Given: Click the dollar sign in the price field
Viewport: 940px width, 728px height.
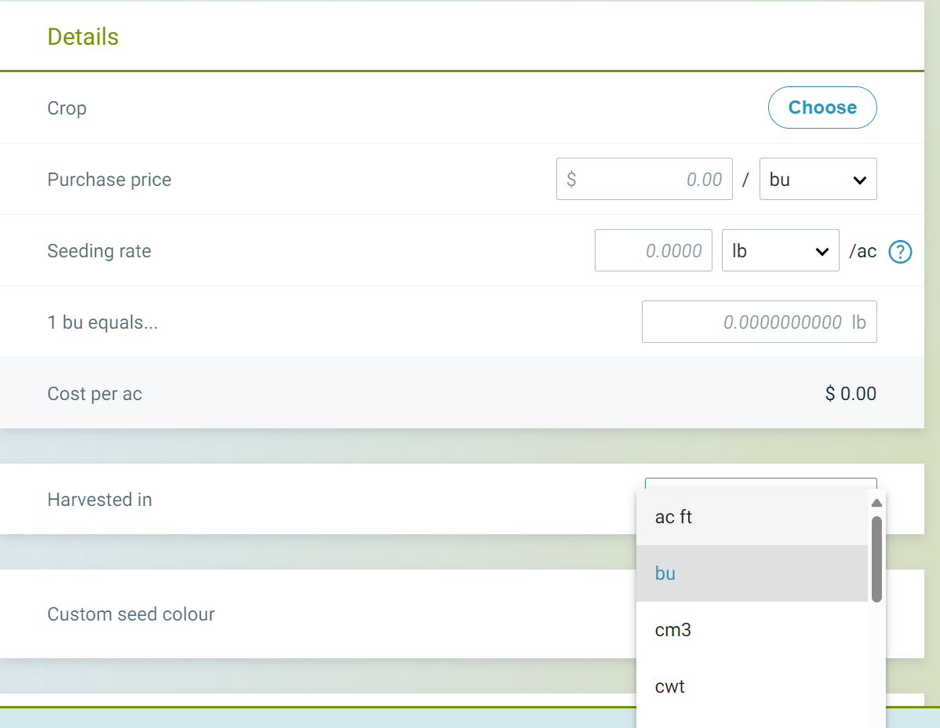Looking at the screenshot, I should coord(571,180).
